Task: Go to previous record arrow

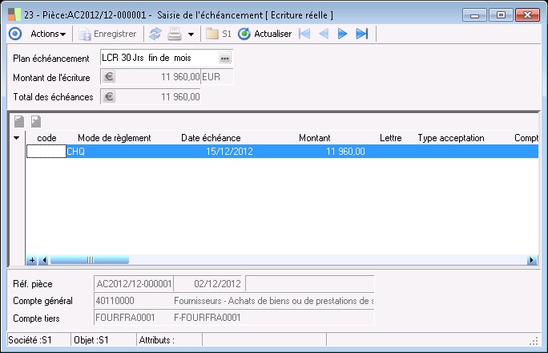Action: tap(324, 34)
